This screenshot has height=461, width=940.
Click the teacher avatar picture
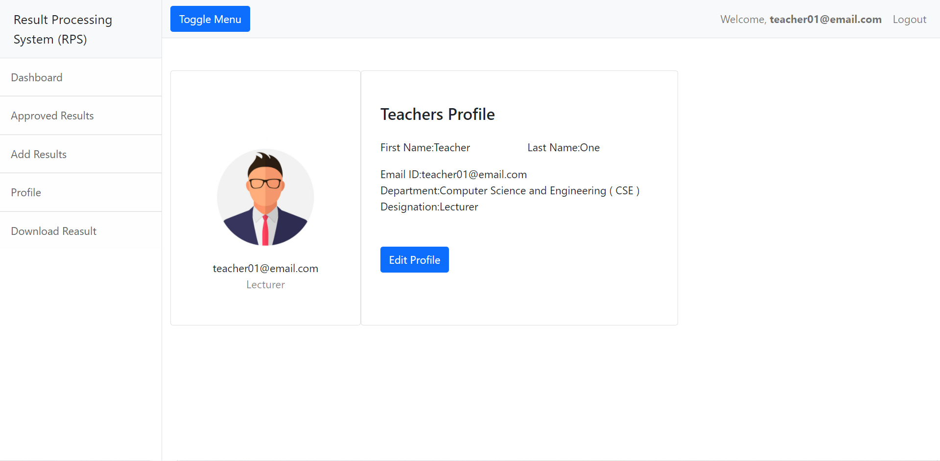[265, 197]
